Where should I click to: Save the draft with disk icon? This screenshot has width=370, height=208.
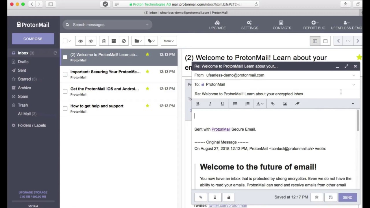tap(330, 197)
